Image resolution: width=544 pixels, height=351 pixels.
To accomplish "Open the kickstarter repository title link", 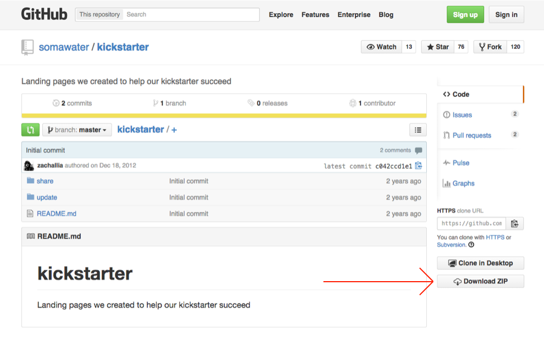I will click(123, 47).
